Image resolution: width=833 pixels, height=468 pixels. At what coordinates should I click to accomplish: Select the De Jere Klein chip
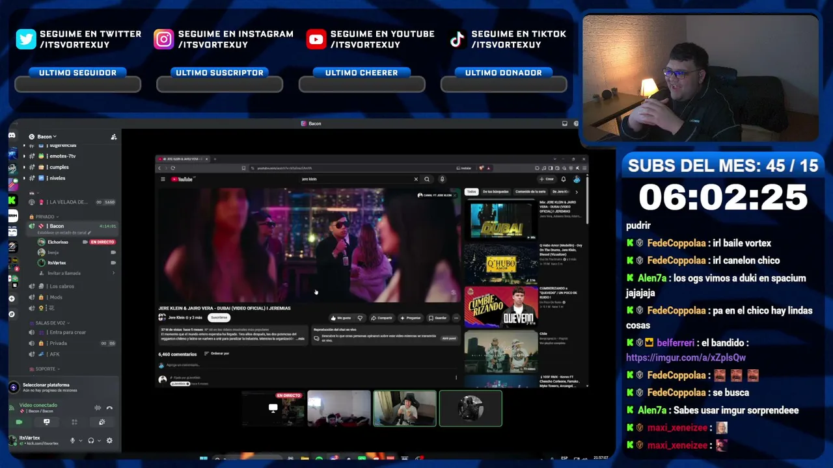[560, 192]
